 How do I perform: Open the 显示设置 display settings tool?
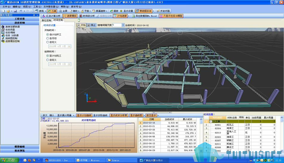[x=126, y=11]
